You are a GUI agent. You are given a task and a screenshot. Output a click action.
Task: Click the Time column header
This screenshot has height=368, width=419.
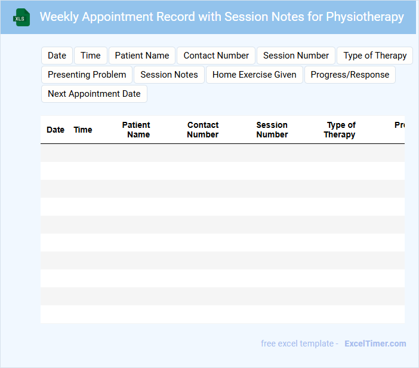[x=83, y=130]
